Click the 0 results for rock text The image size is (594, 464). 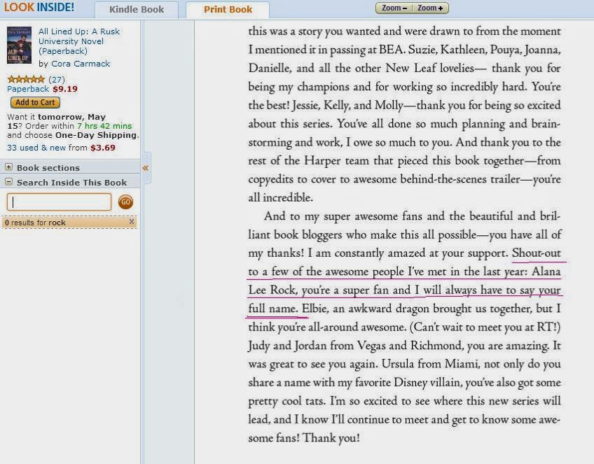click(35, 223)
